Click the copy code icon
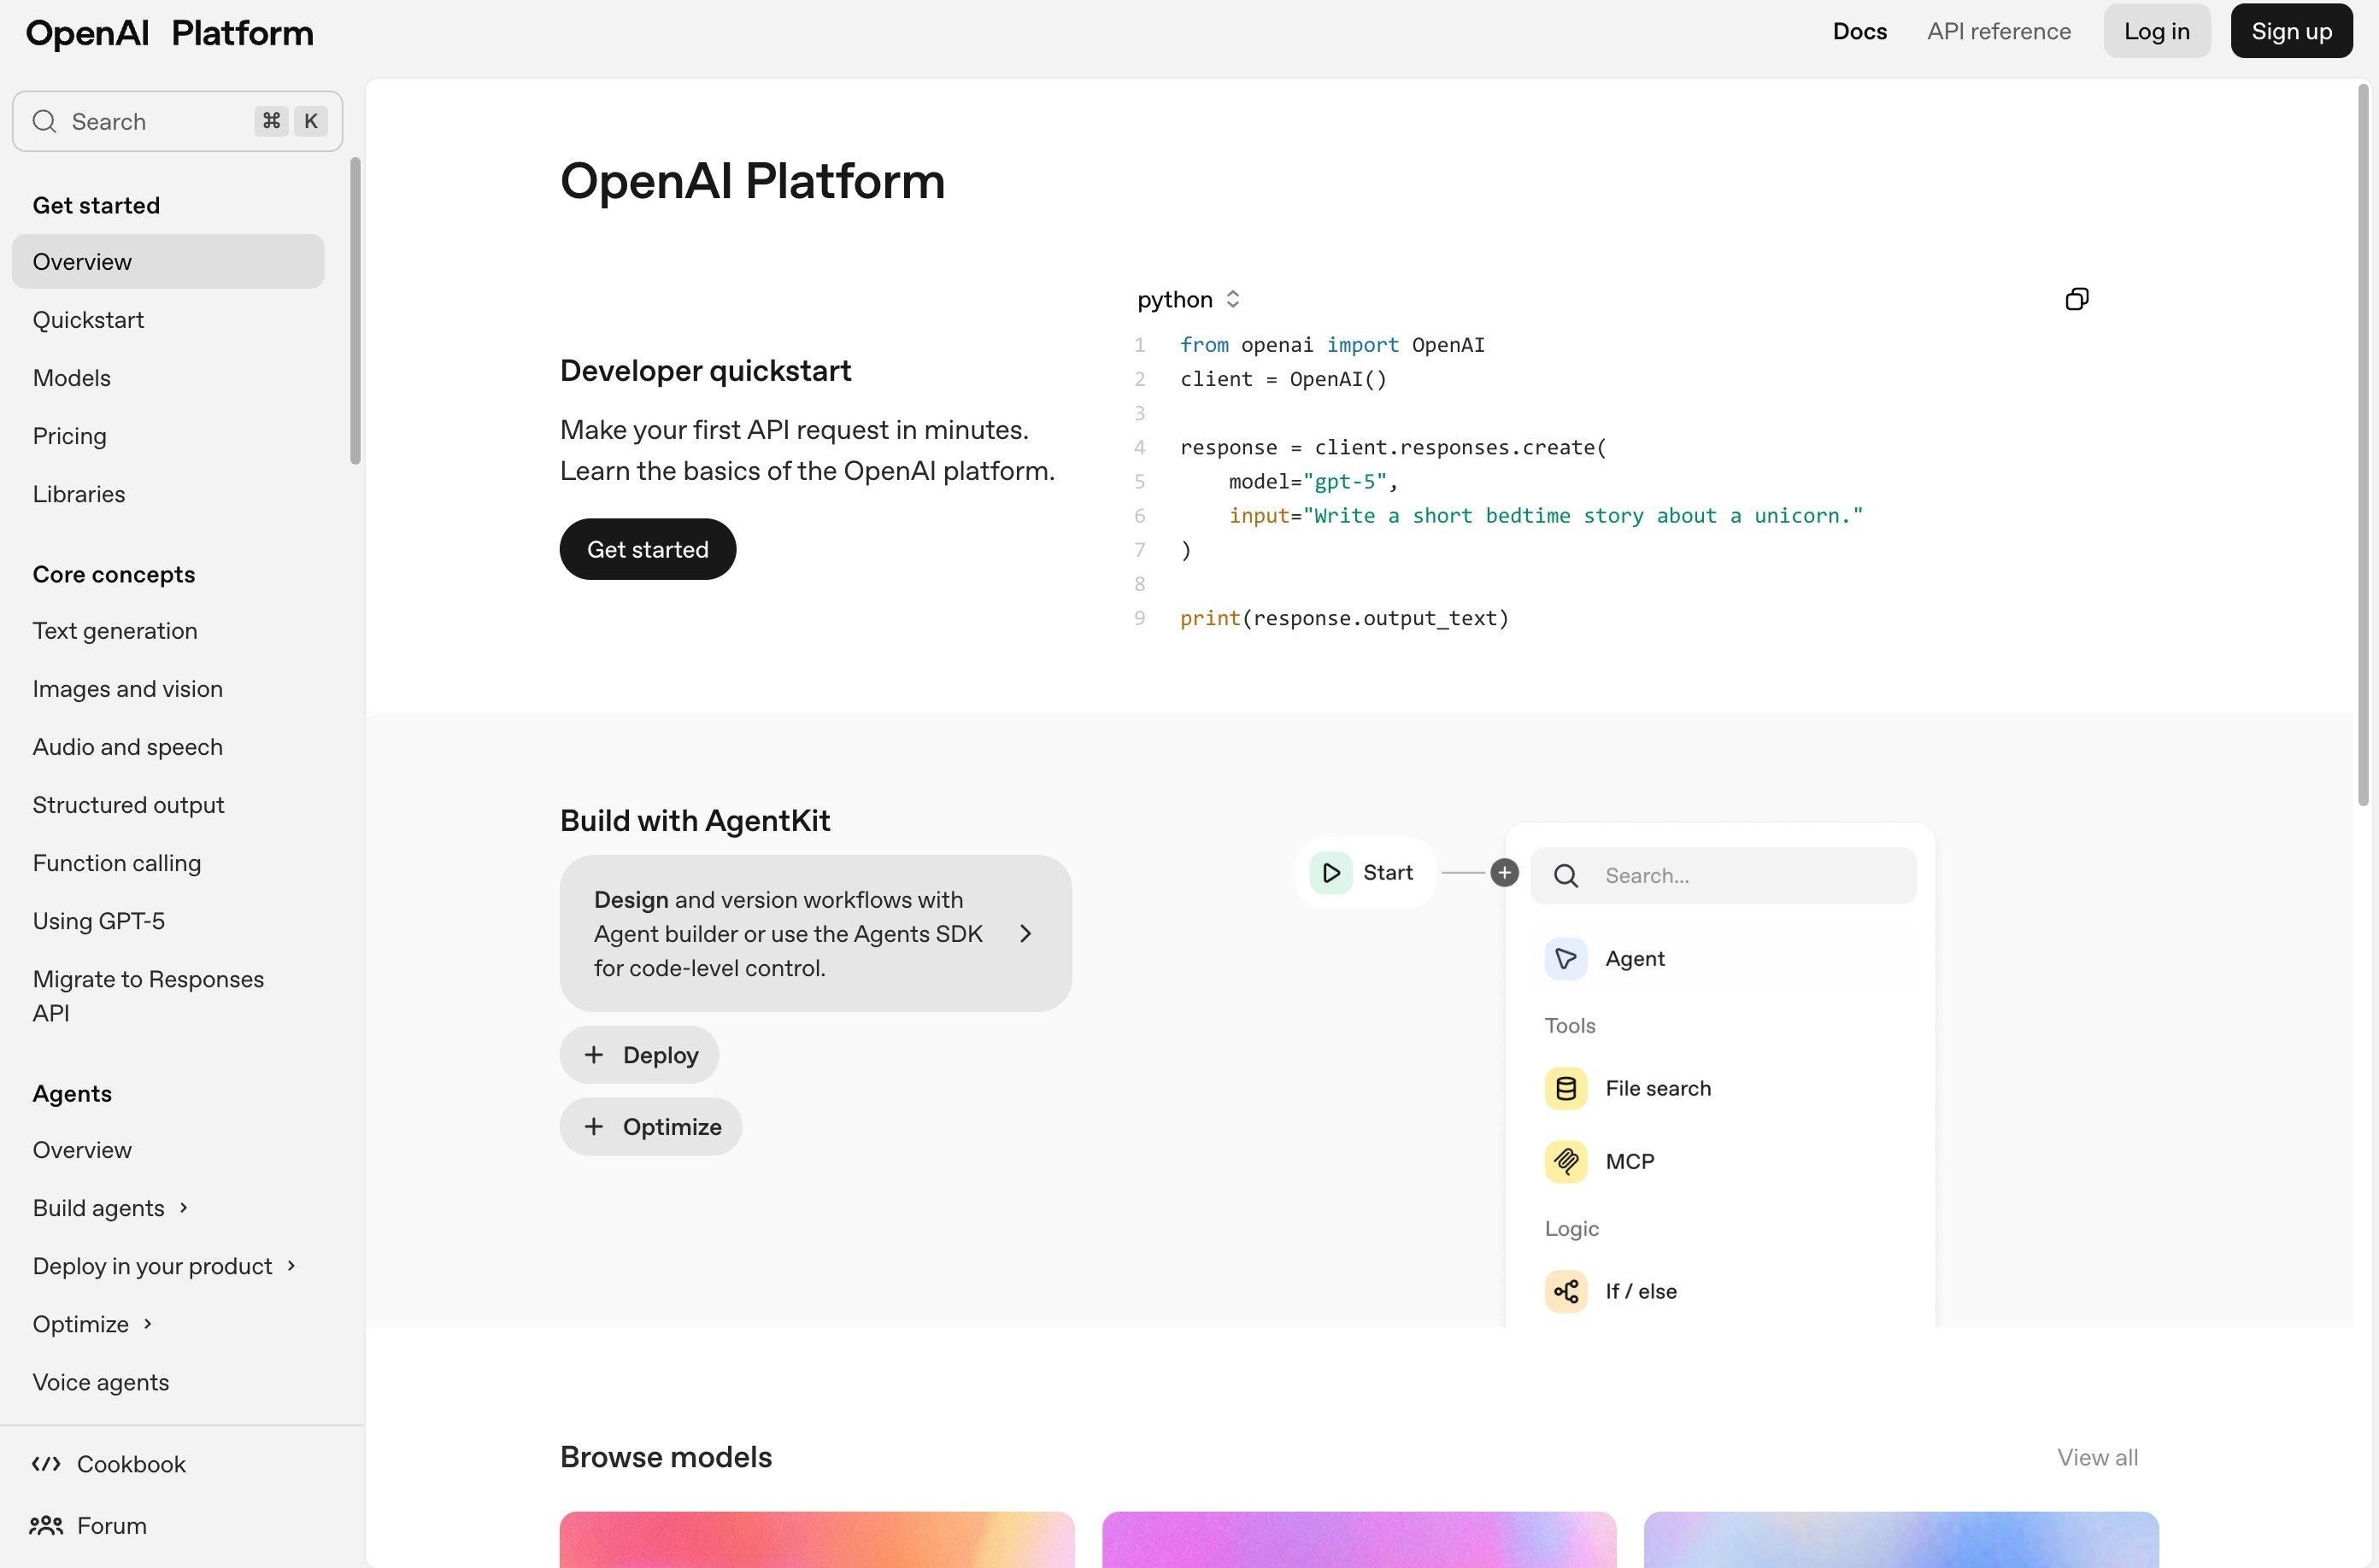2379x1568 pixels. coord(2076,299)
